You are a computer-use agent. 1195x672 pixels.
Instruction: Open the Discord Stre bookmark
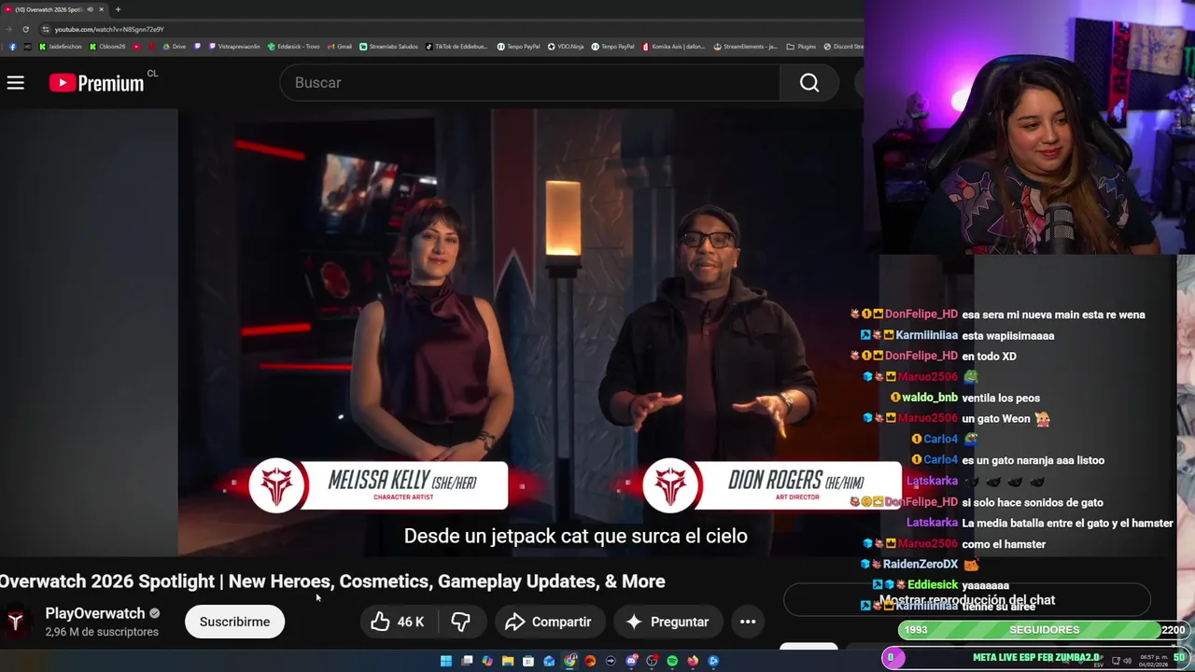click(843, 47)
